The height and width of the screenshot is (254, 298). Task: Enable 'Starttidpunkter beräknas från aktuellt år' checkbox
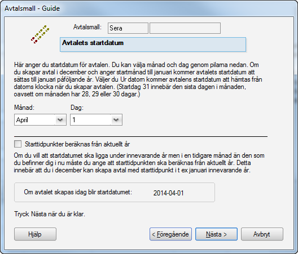tap(17, 144)
